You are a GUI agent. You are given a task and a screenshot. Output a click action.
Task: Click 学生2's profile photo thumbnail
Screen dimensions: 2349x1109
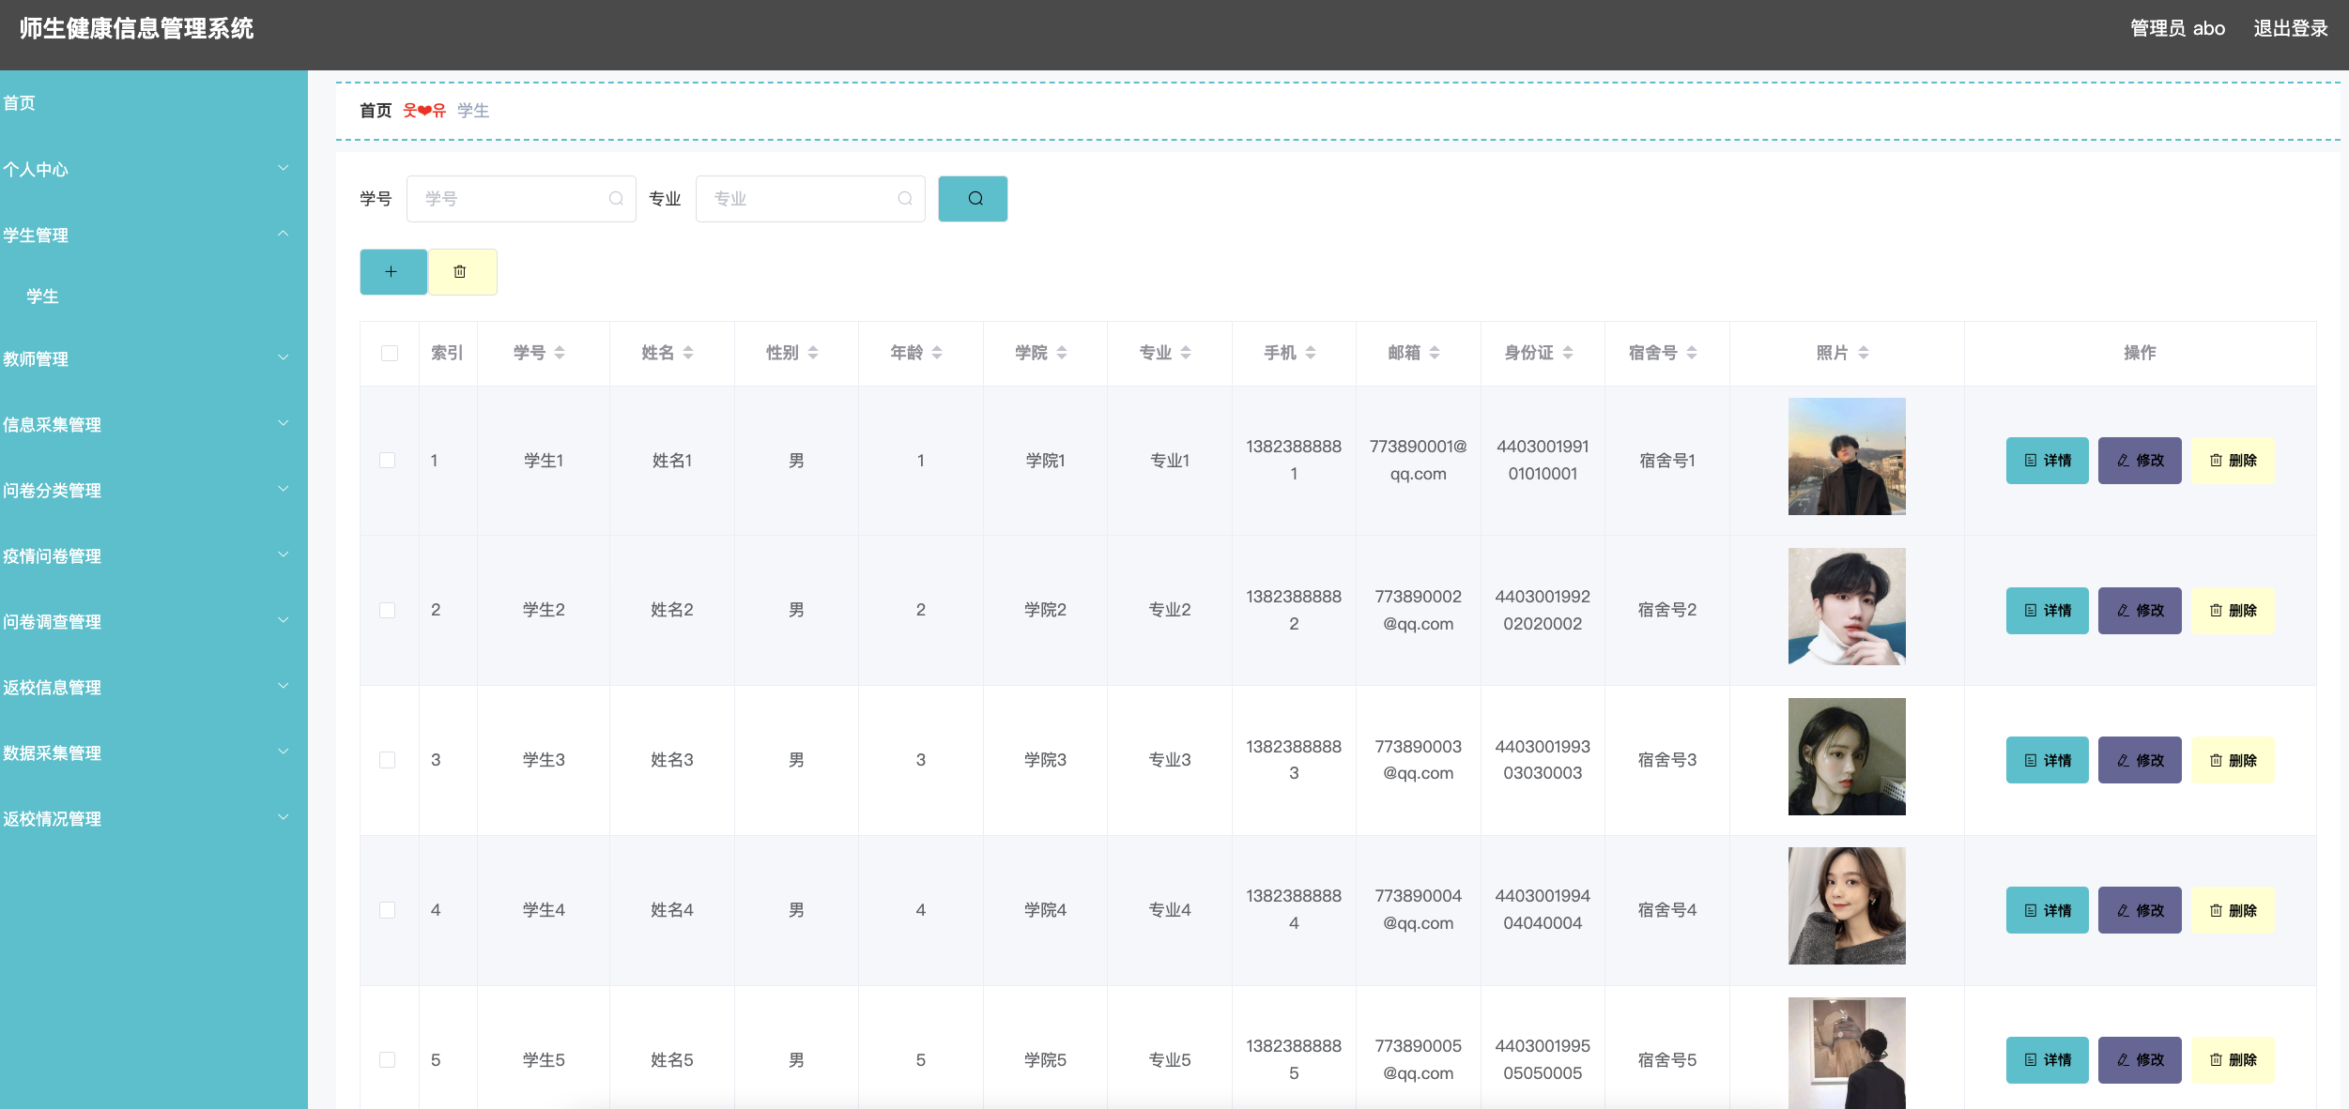tap(1846, 607)
